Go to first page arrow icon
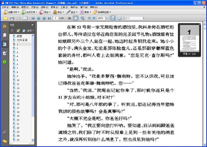The image size is (207, 147). click(x=33, y=18)
